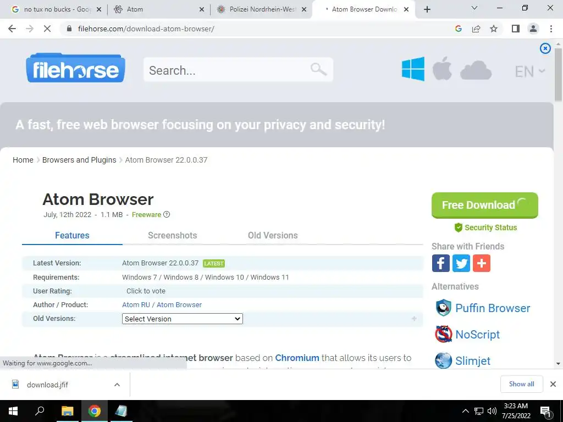This screenshot has height=422, width=563.
Task: Select the Windows platform icon
Action: click(x=413, y=69)
